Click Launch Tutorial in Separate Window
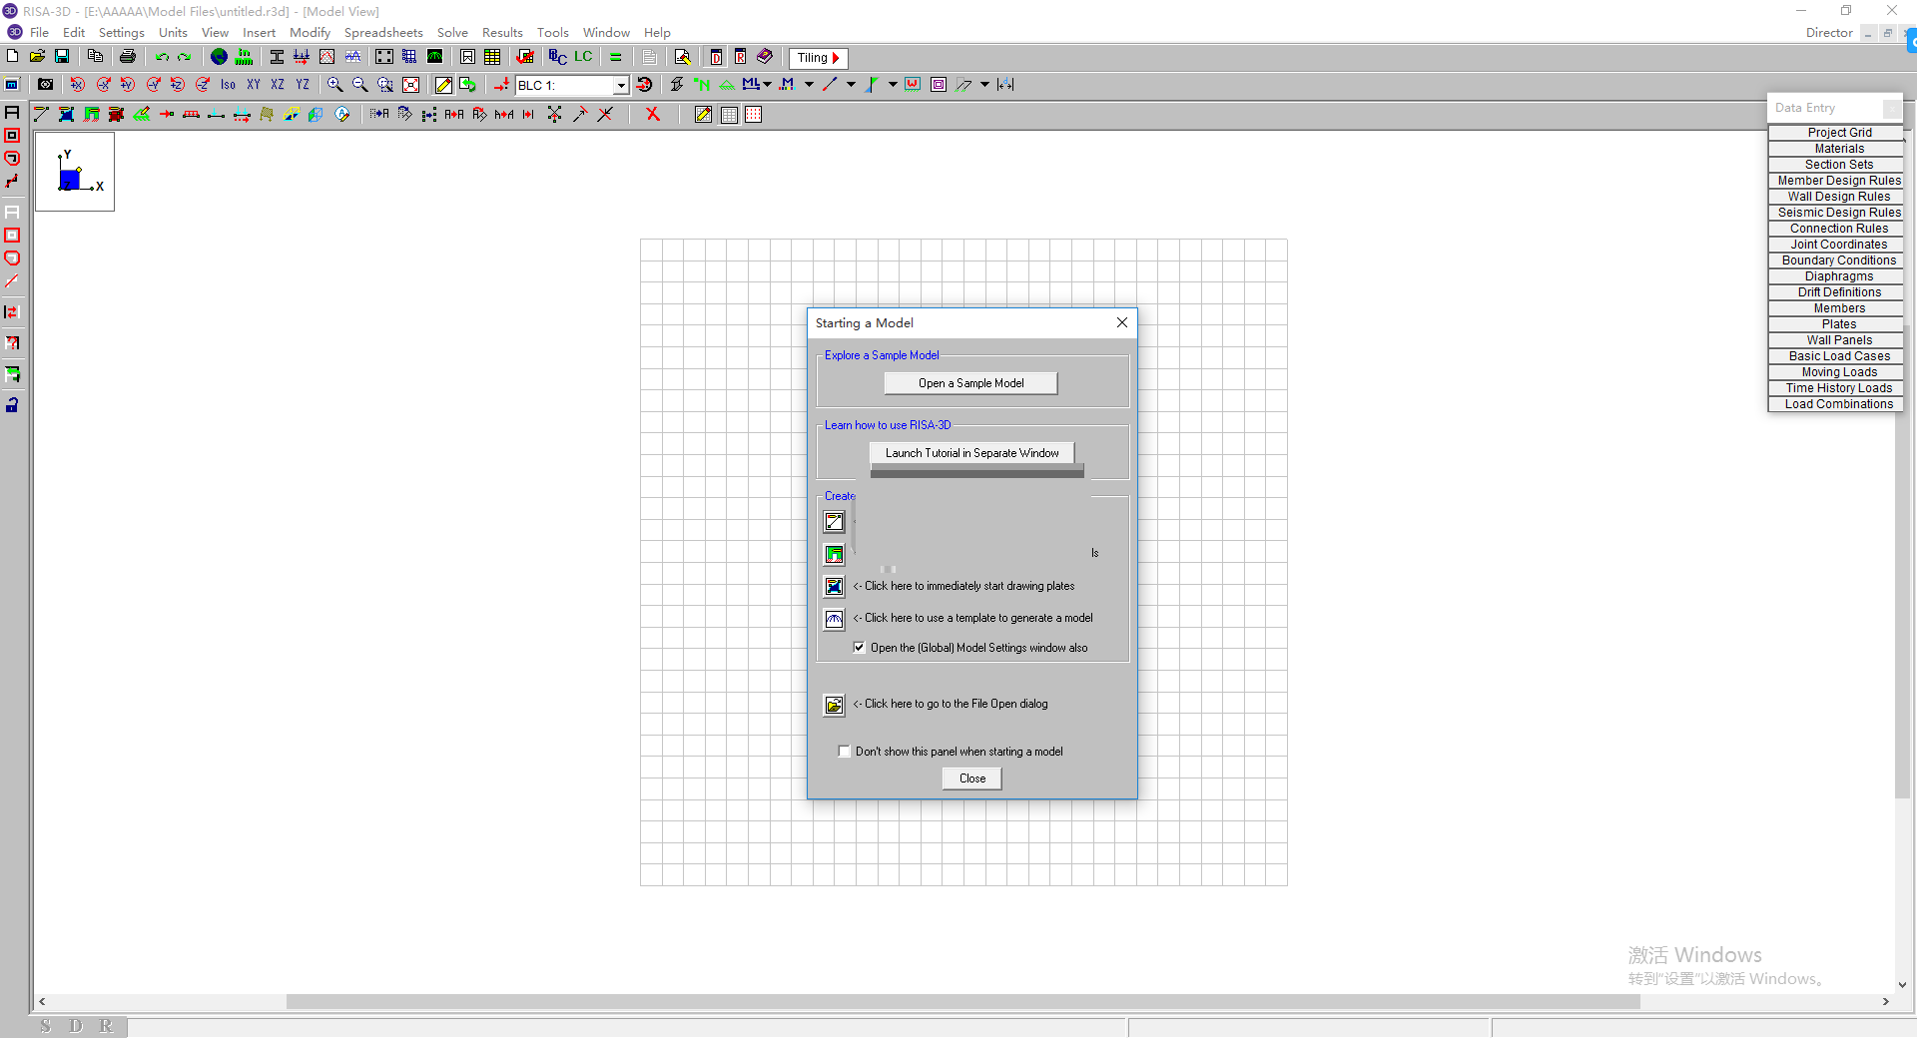This screenshot has width=1917, height=1038. [x=971, y=453]
